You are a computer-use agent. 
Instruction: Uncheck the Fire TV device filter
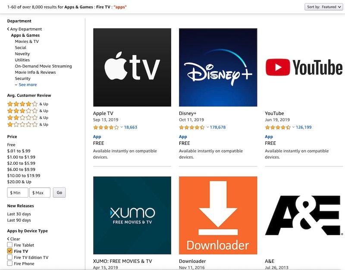(9, 251)
